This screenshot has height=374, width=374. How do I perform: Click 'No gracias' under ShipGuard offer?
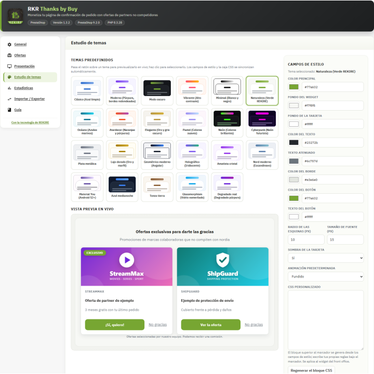[x=254, y=325]
